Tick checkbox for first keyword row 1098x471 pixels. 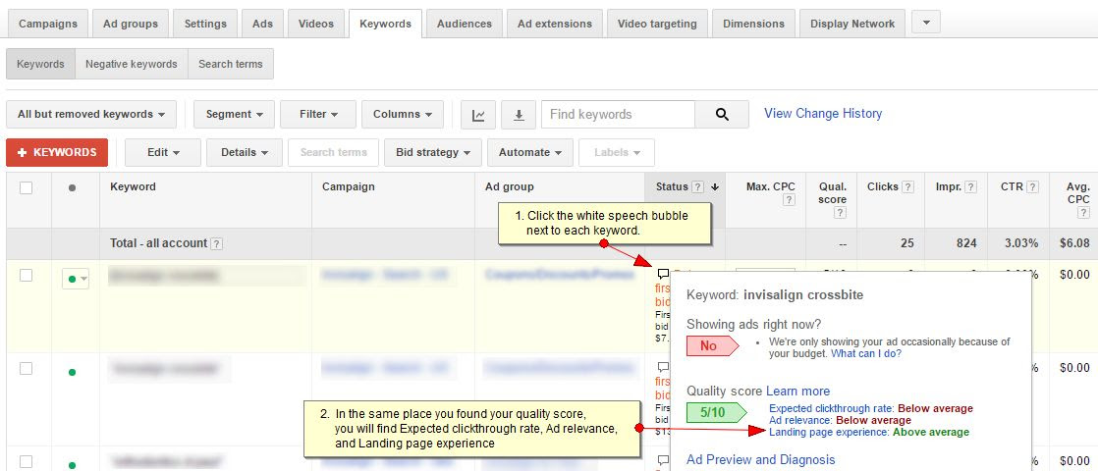point(26,275)
